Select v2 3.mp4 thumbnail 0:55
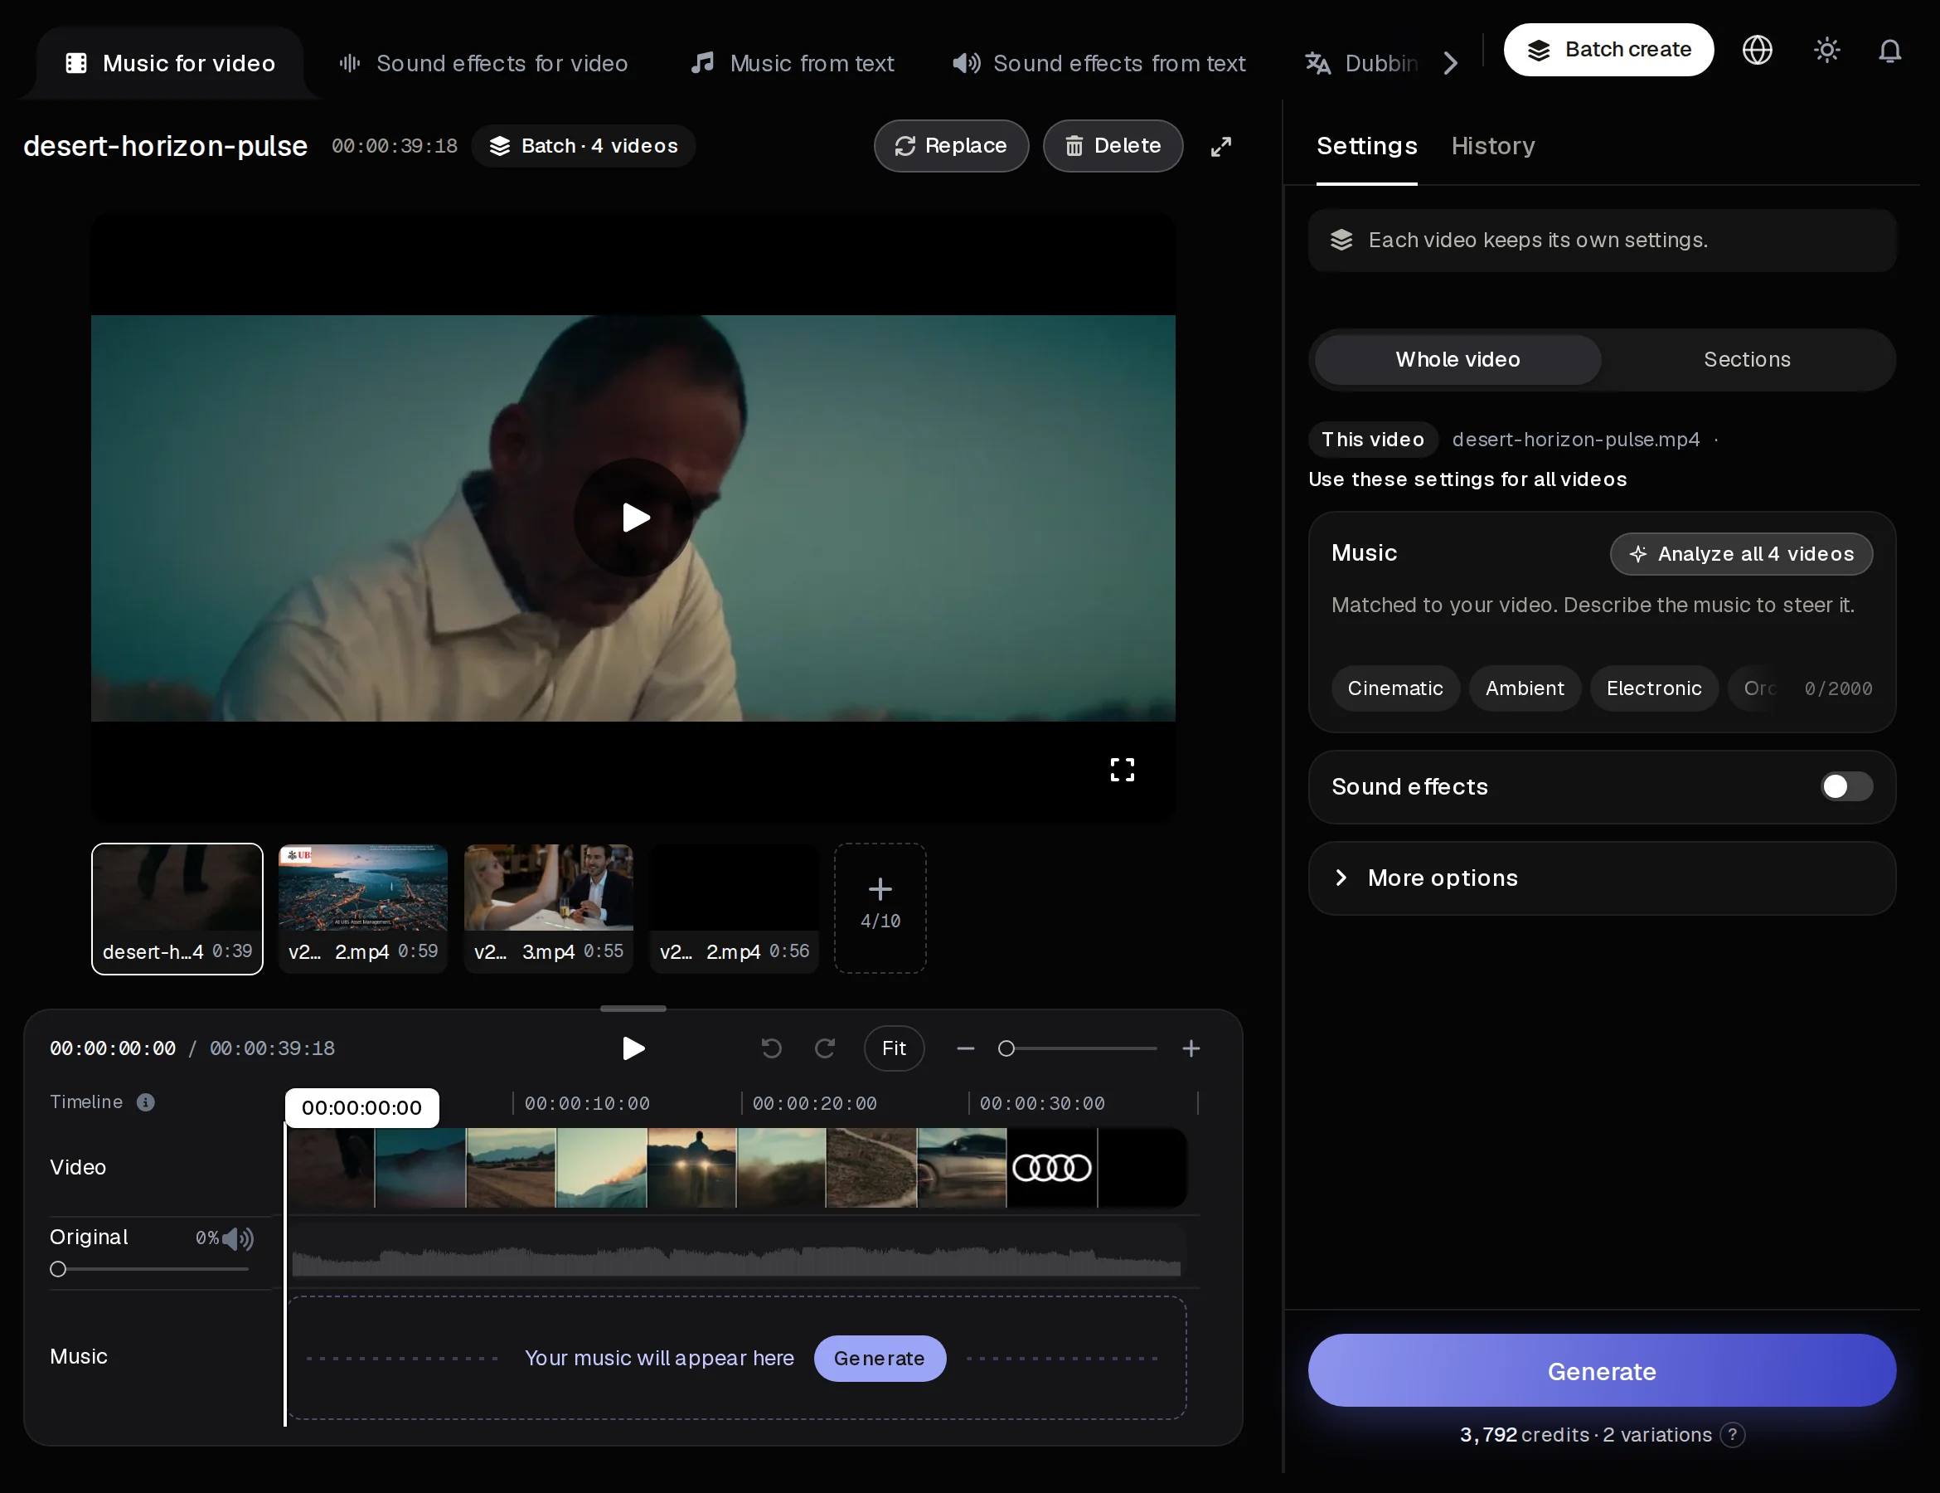1940x1493 pixels. [548, 907]
